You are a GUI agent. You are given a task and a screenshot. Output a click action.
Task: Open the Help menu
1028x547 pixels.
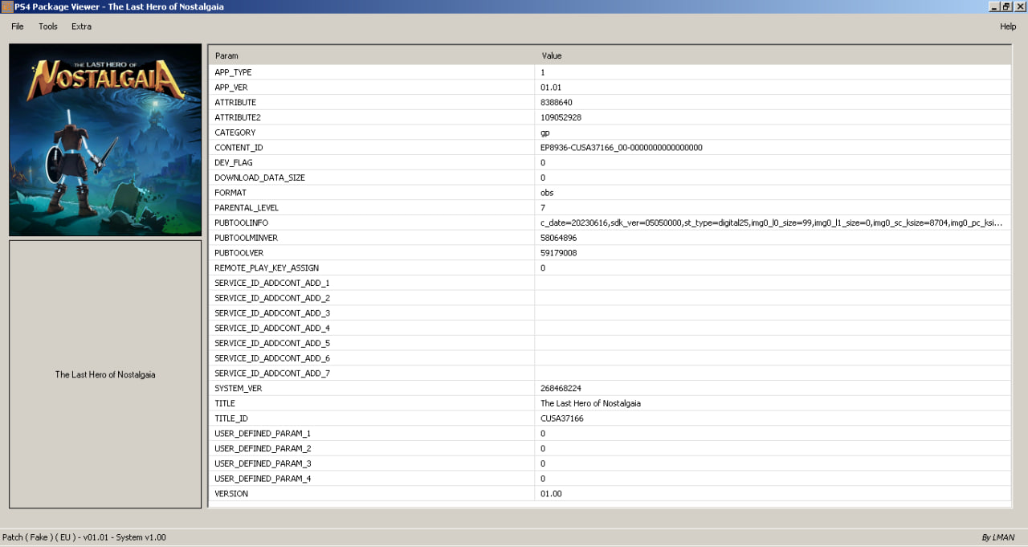1008,27
